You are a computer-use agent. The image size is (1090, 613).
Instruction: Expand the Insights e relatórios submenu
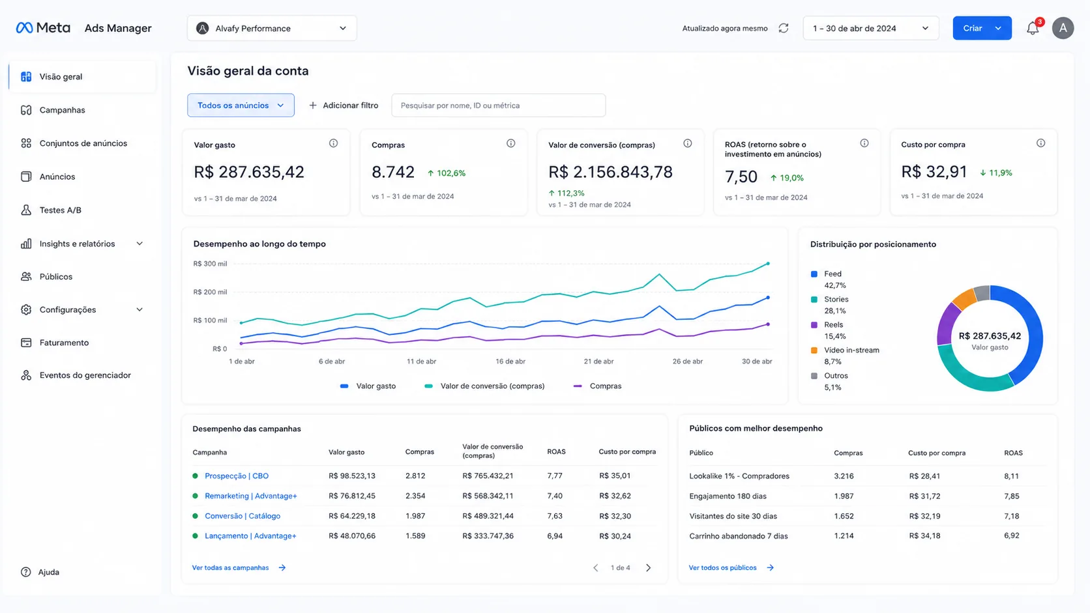click(140, 244)
